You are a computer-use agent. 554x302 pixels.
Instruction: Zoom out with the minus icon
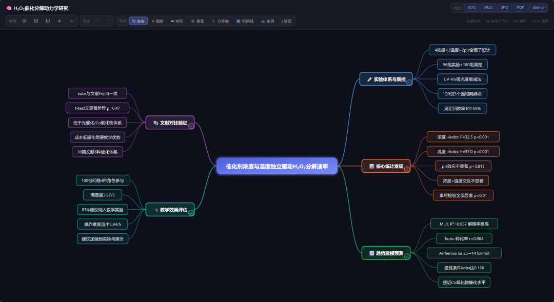[x=71, y=21]
